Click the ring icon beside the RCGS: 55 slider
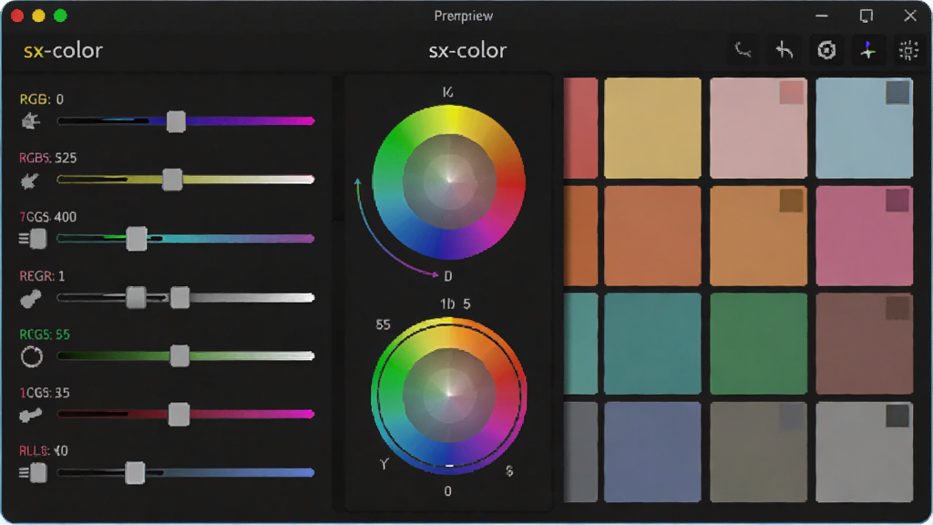Screen dimensions: 933x525 tap(32, 356)
